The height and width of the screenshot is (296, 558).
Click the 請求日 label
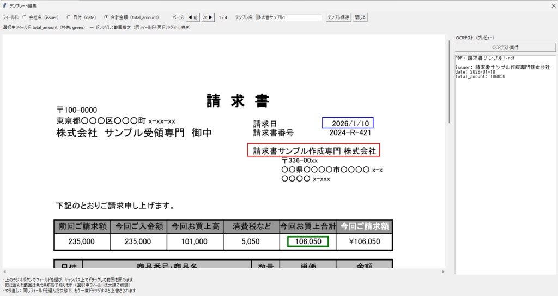coord(265,124)
